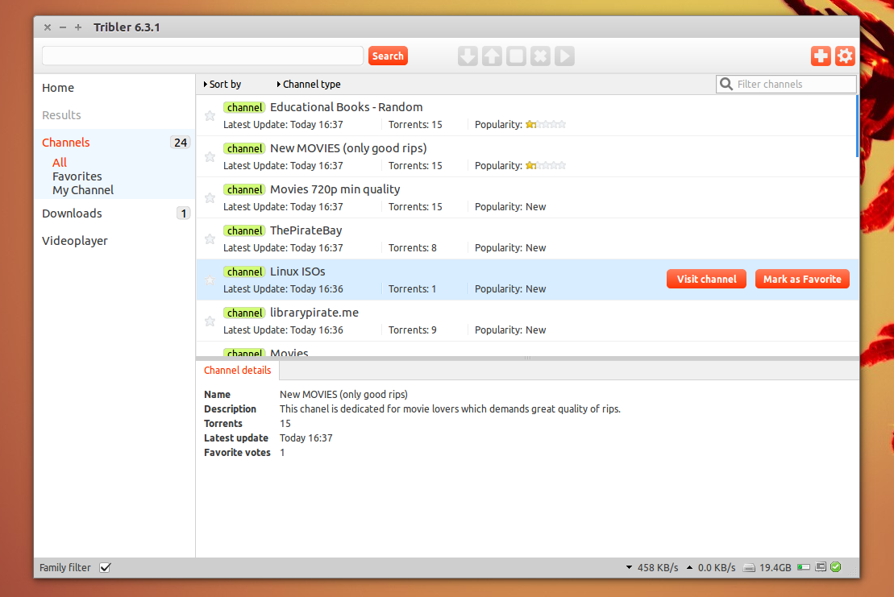Viewport: 894px width, 597px height.
Task: Show All channels
Action: (x=60, y=163)
